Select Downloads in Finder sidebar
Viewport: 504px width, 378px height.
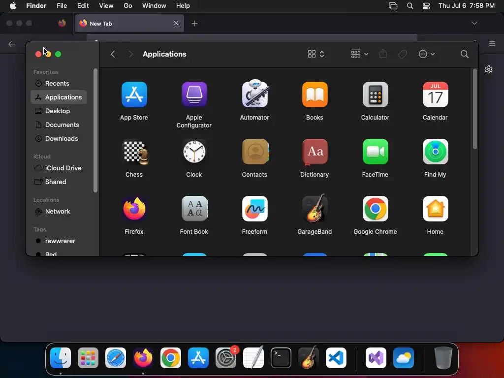(59, 138)
